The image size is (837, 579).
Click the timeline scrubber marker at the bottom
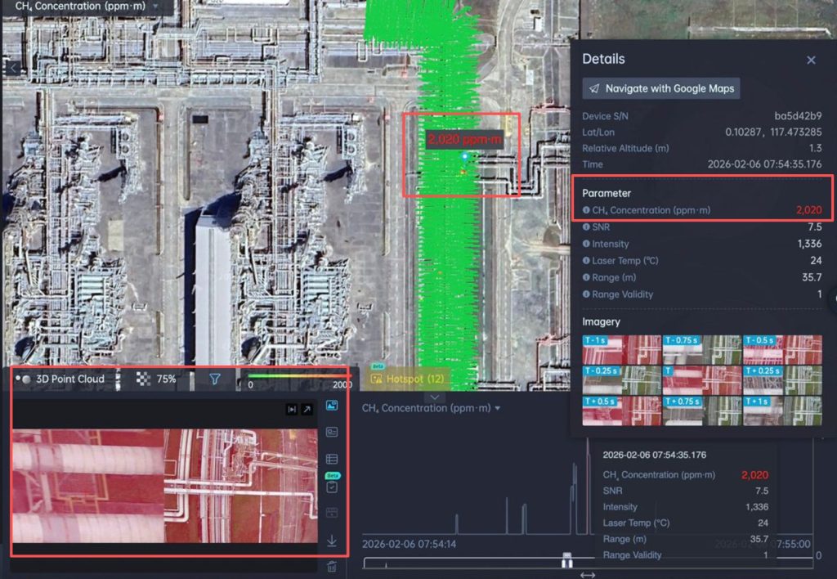566,563
